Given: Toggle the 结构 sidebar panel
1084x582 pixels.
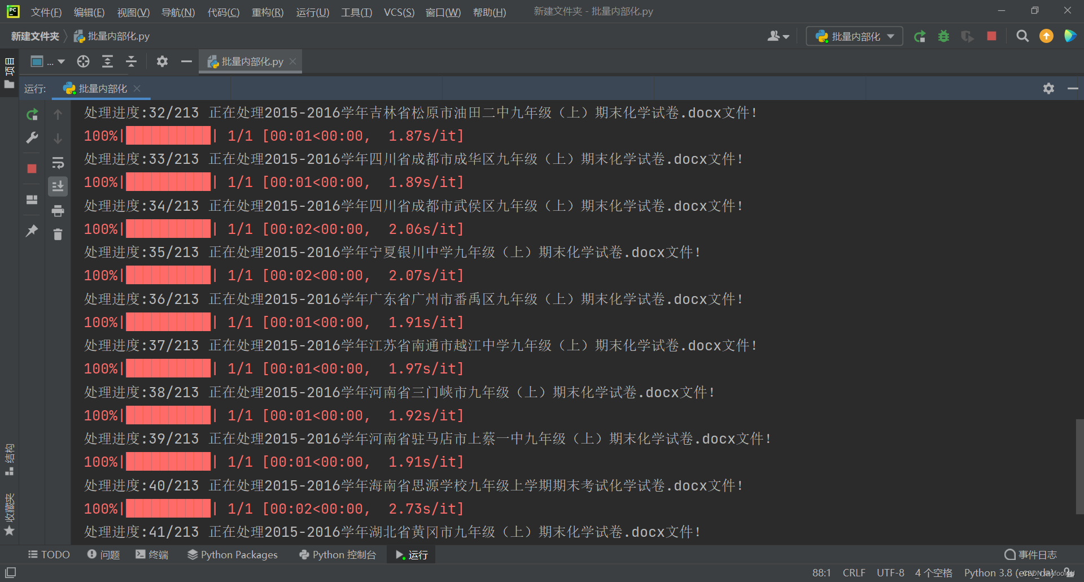Looking at the screenshot, I should [10, 460].
